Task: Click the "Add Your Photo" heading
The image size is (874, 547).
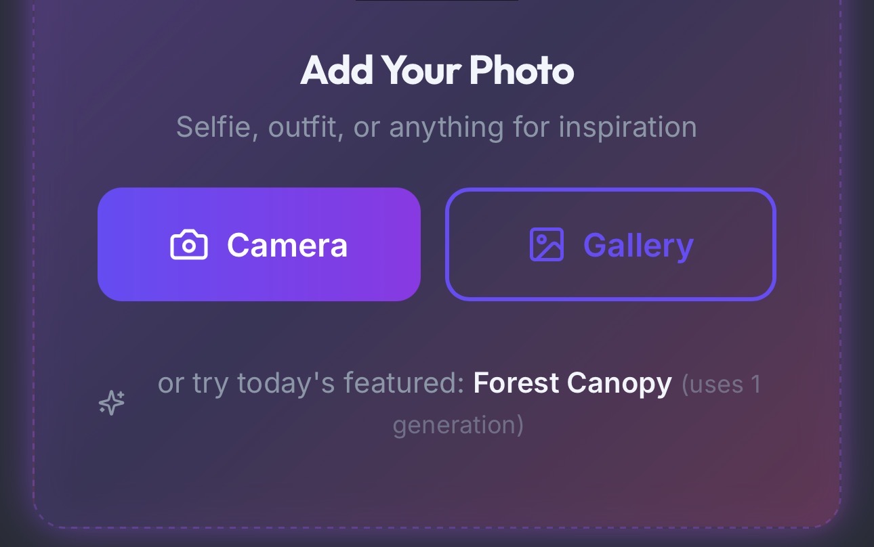Action: click(437, 70)
